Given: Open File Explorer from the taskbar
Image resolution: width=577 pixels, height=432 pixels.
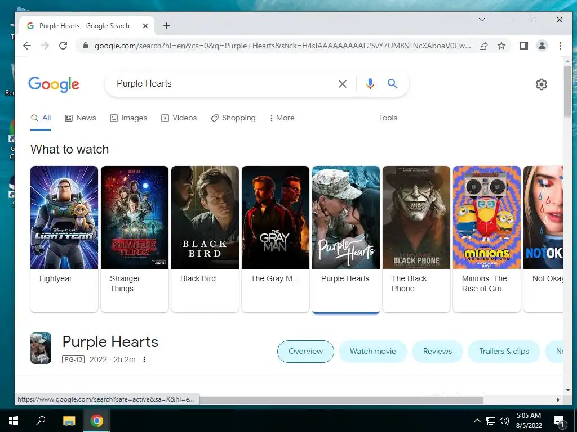Looking at the screenshot, I should pos(69,421).
